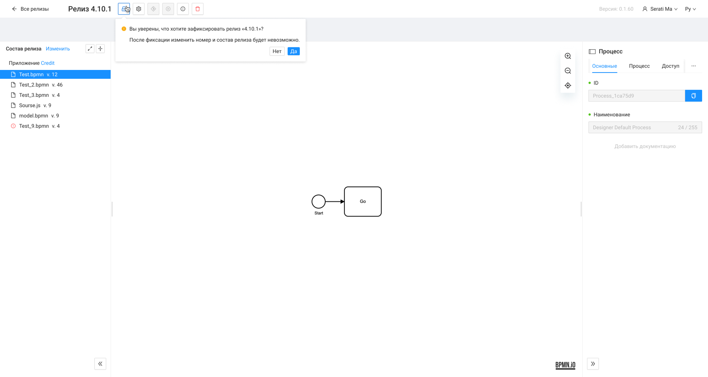Zoom out of the BPMN diagram
This screenshot has height=377, width=708.
568,71
